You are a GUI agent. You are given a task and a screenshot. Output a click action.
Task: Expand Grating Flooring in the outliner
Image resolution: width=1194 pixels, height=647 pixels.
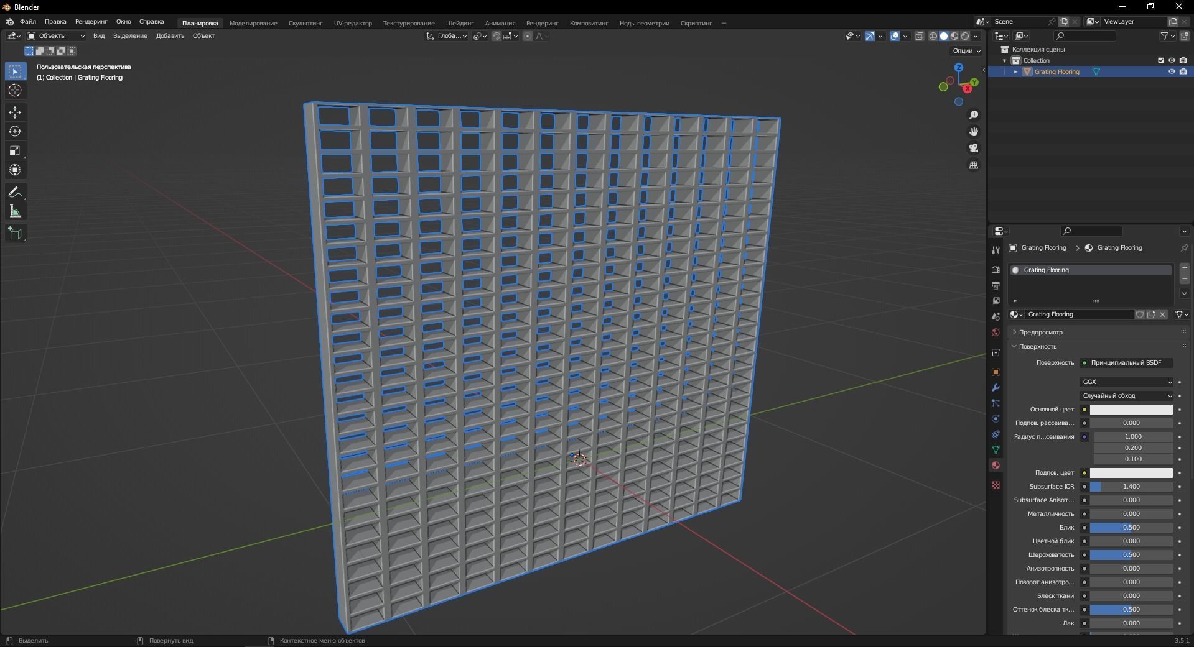coord(1015,71)
